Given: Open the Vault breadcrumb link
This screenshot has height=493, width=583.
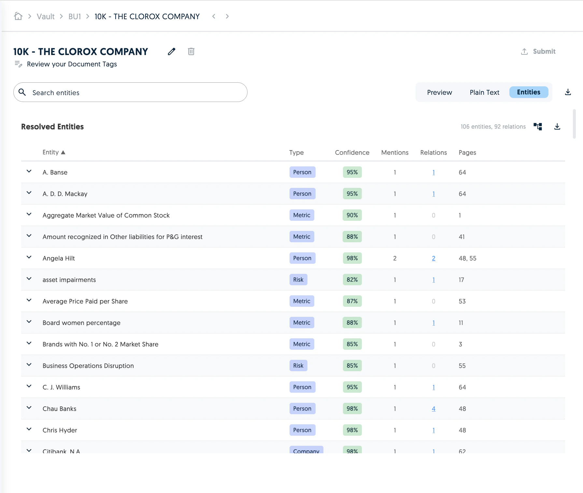Looking at the screenshot, I should [46, 17].
